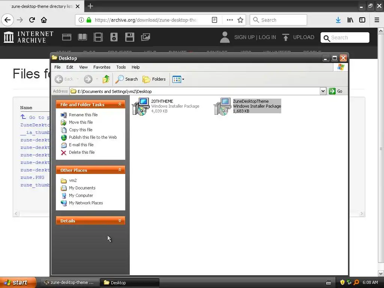384x288 pixels.
Task: Open Explorer Edit menu
Action: (x=70, y=67)
